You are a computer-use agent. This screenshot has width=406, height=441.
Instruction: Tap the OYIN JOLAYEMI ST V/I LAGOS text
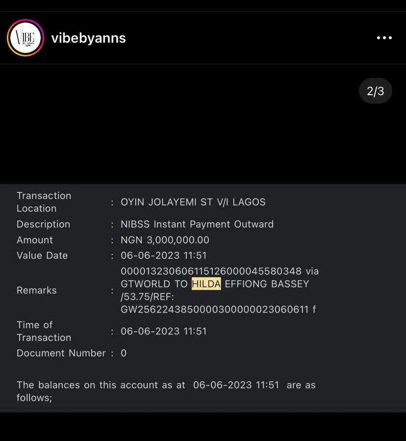193,202
